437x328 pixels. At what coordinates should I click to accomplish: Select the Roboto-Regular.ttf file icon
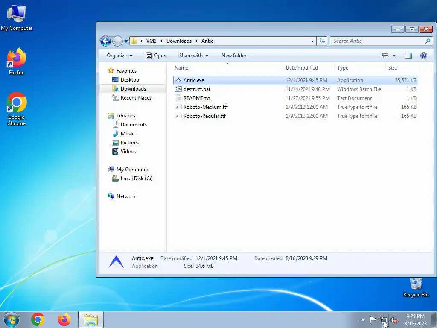point(178,116)
